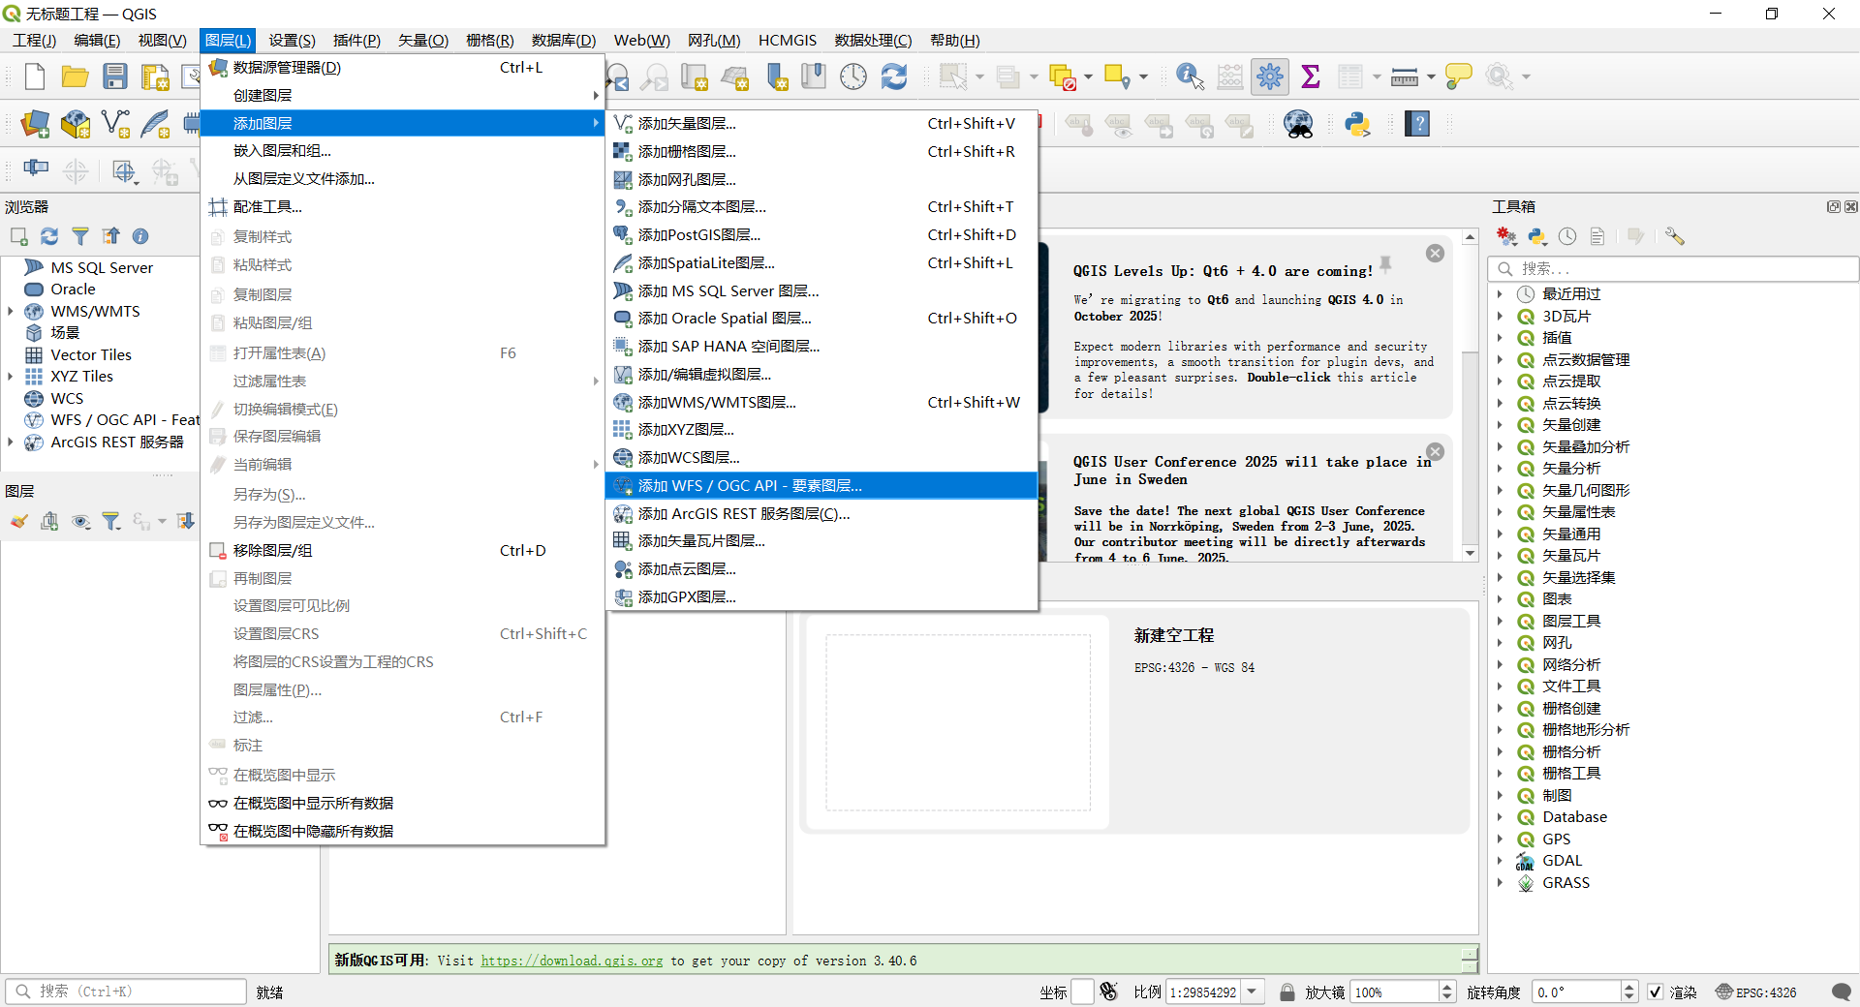Pin the Qt6 news item
Viewport: 1860px width, 1007px height.
tap(1385, 263)
